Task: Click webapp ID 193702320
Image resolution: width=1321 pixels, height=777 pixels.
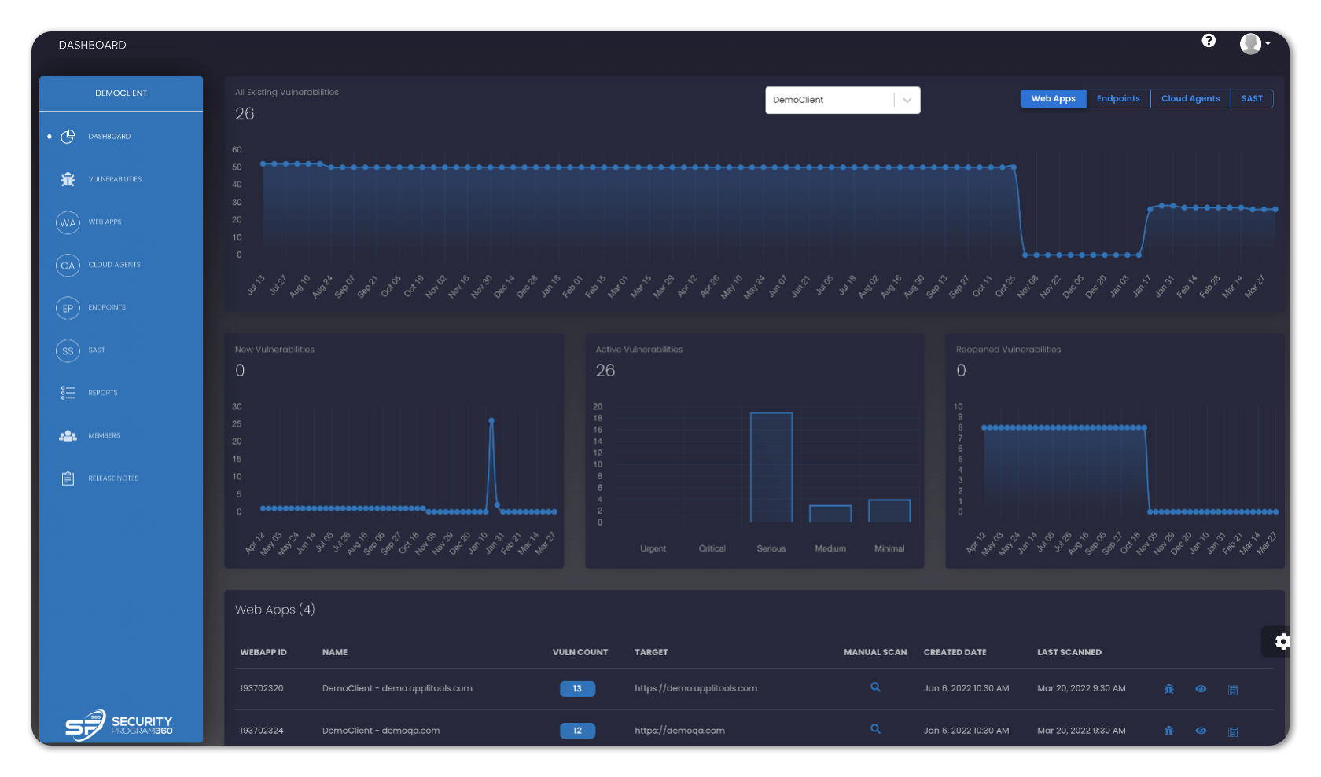Action: coord(262,688)
